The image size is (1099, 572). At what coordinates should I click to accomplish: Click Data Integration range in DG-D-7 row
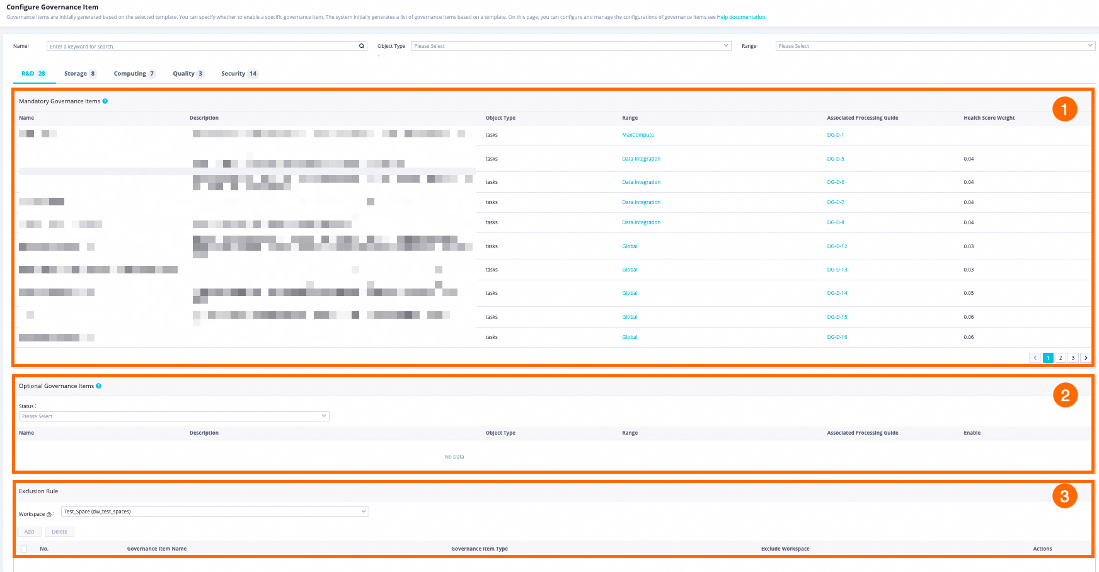[641, 202]
